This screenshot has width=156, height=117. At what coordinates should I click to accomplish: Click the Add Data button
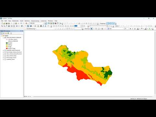[x=26, y=23]
